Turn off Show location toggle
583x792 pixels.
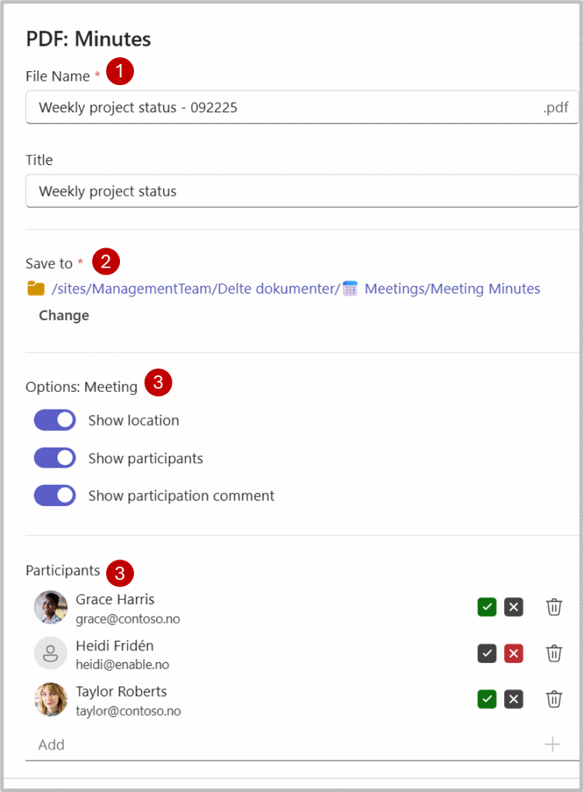55,420
